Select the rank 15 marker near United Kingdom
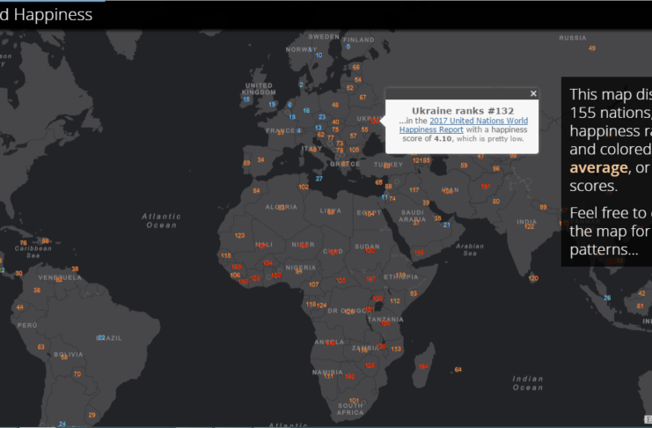The width and height of the screenshot is (652, 428). pyautogui.click(x=245, y=100)
